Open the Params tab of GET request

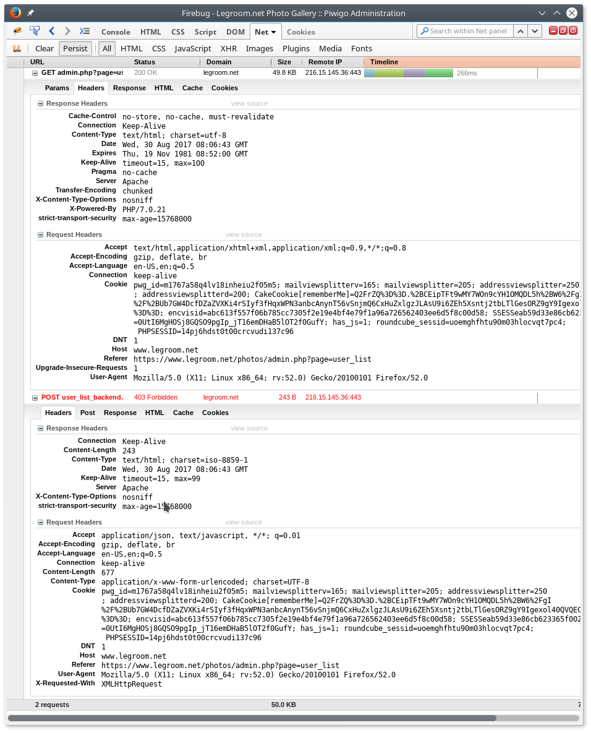click(x=57, y=88)
